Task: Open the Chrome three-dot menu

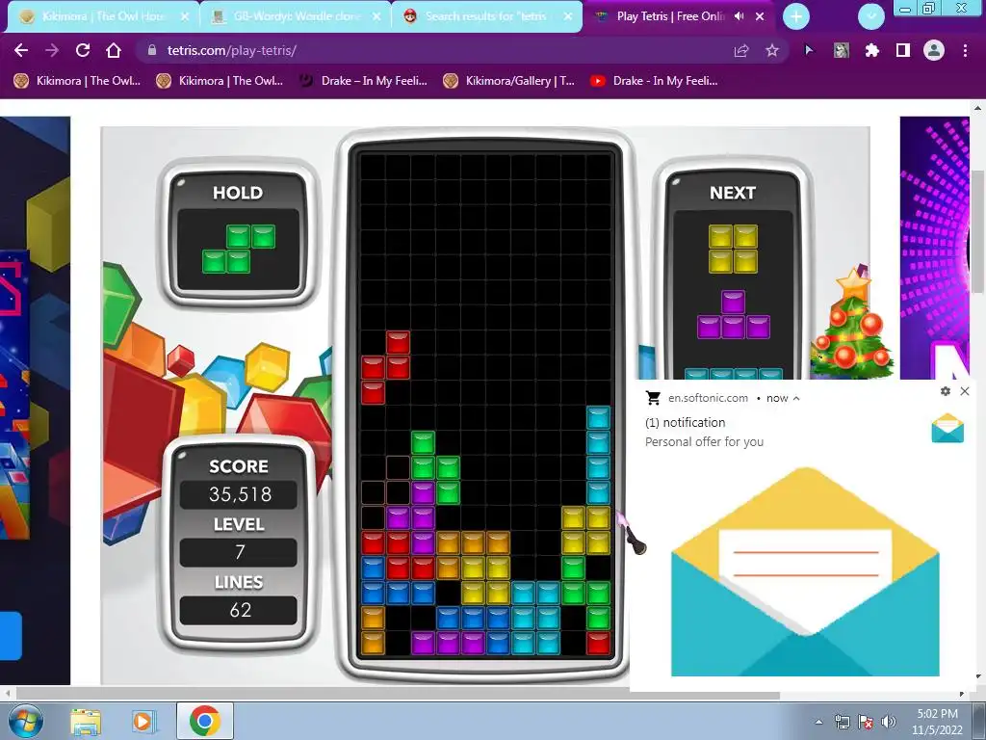Action: point(965,50)
